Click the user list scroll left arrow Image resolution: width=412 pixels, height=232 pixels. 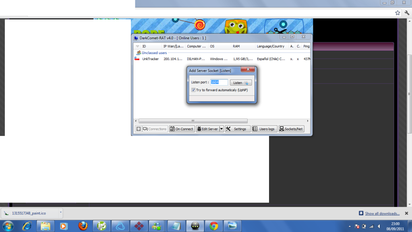click(136, 121)
